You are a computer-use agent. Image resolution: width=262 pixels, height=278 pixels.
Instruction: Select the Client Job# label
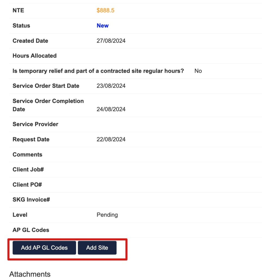click(28, 169)
